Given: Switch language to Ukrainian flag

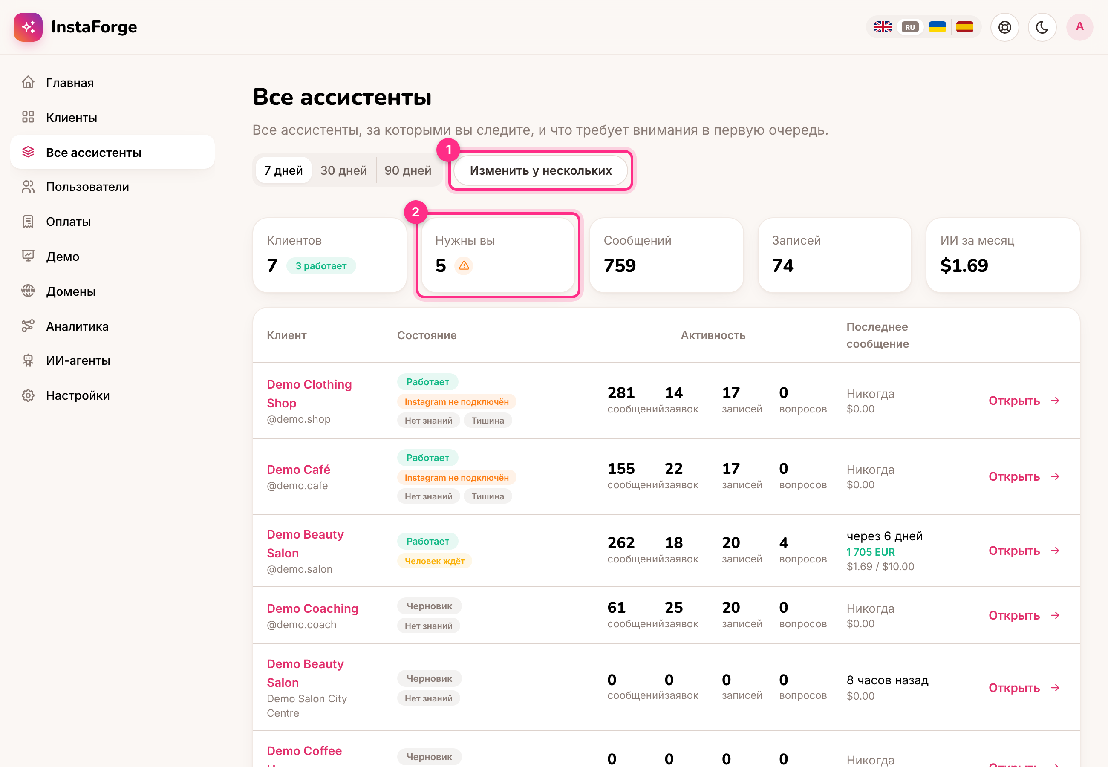Looking at the screenshot, I should (x=938, y=27).
